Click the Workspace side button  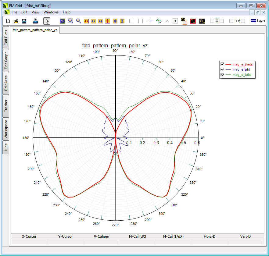(x=6, y=129)
